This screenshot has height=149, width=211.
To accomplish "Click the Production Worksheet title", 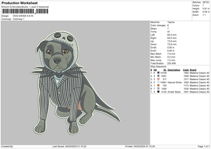I will coord(19,3).
